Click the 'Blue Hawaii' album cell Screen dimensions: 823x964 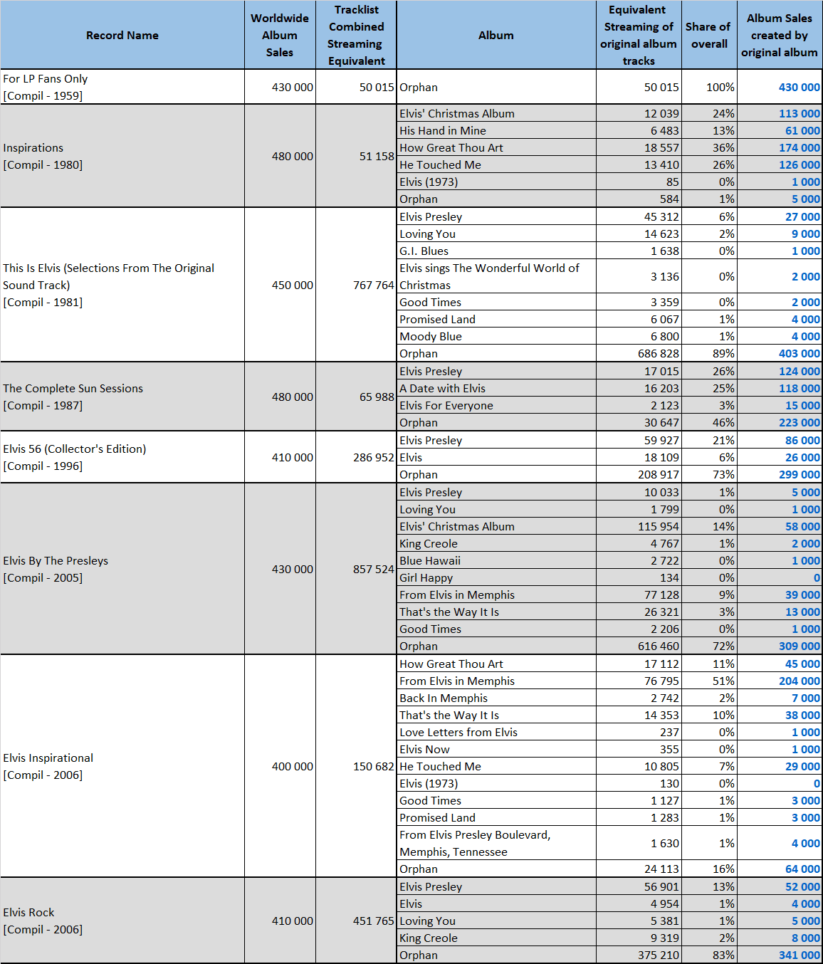[x=496, y=560]
